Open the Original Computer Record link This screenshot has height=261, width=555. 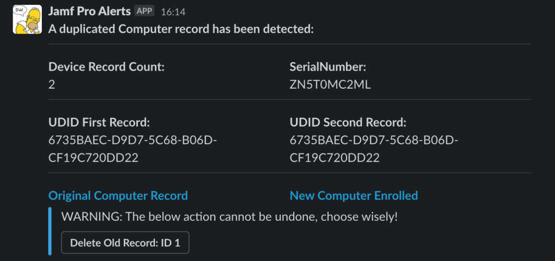click(118, 196)
